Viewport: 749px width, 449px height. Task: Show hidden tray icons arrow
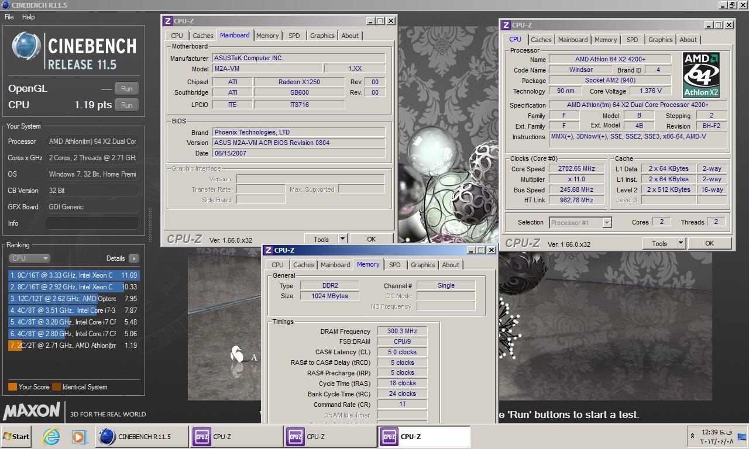(x=692, y=436)
